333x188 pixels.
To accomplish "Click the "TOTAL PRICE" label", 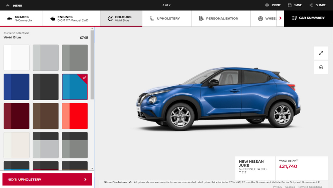I will (x=287, y=161).
